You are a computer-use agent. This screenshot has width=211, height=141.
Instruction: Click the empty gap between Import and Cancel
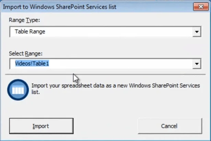point(105,126)
